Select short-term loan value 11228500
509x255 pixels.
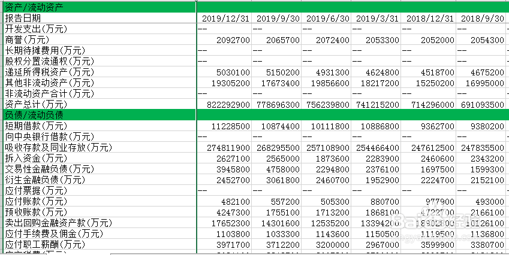pyautogui.click(x=224, y=126)
